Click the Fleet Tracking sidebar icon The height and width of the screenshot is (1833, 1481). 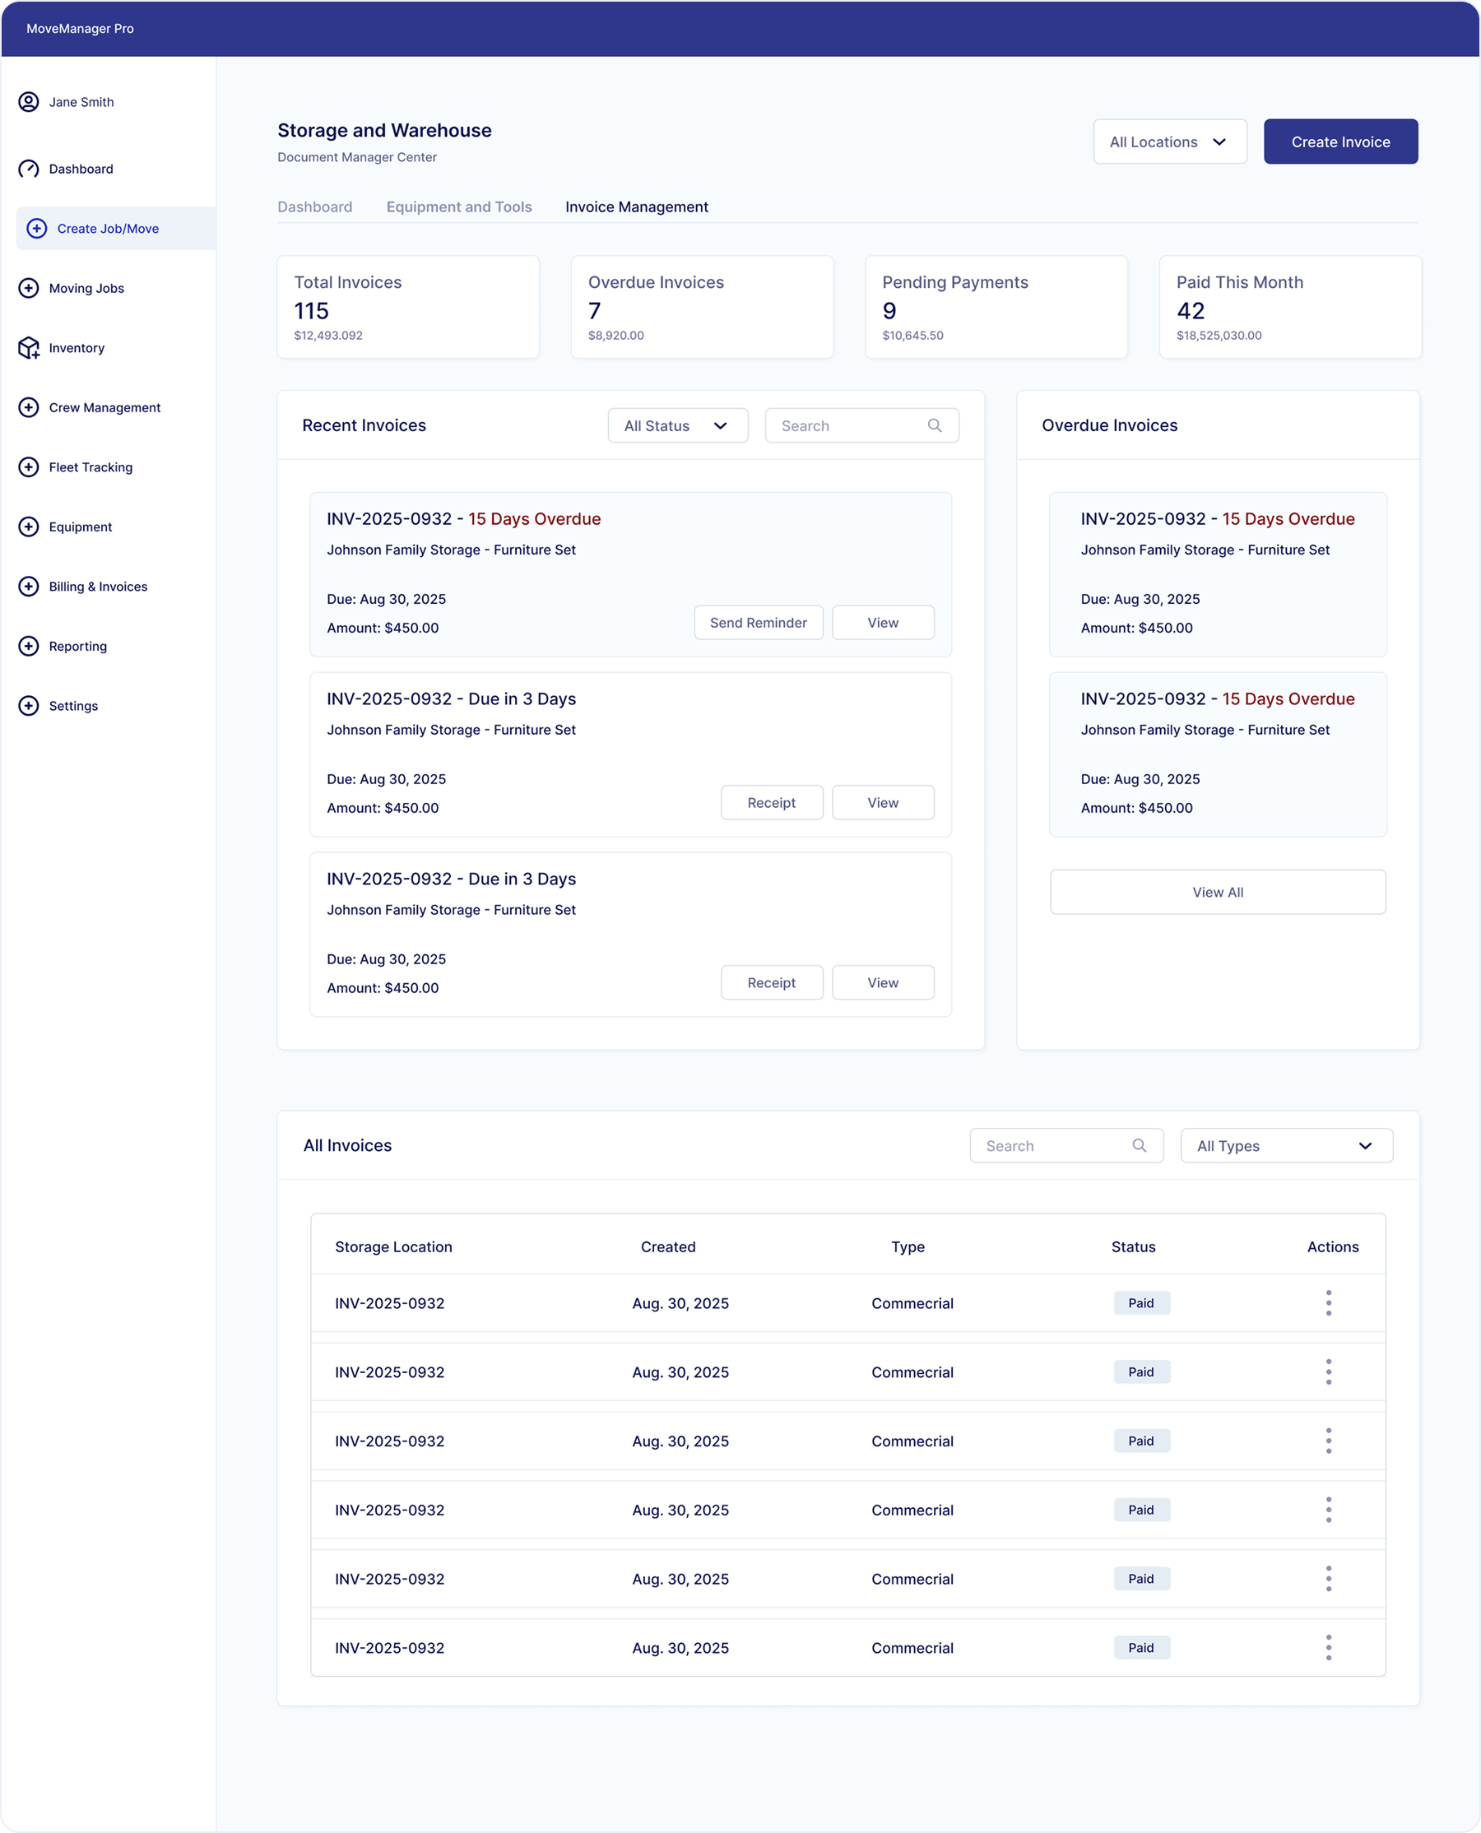(28, 467)
